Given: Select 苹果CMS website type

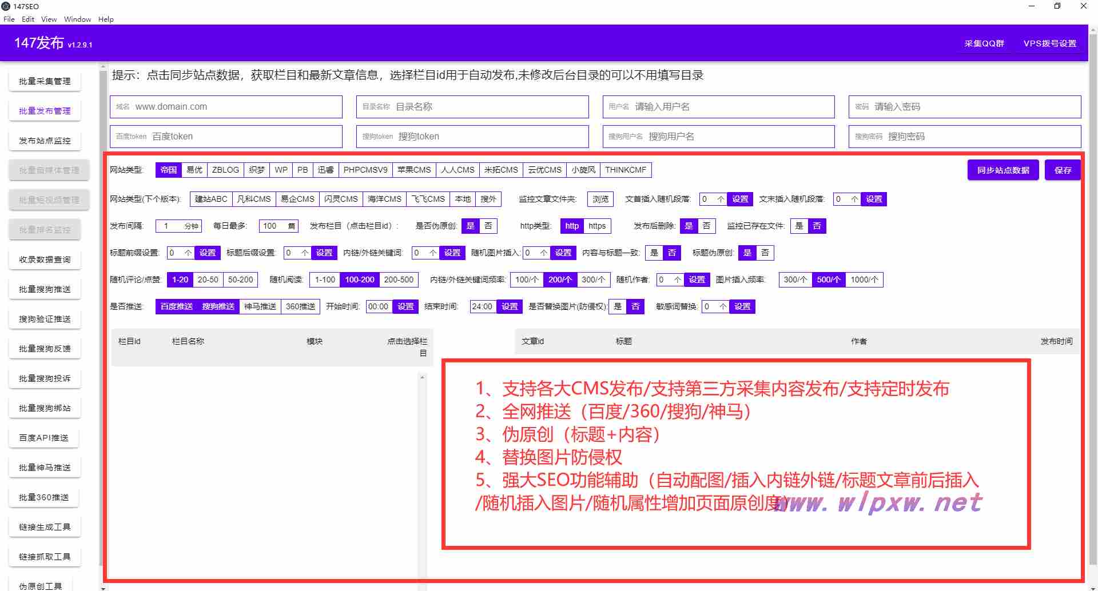Looking at the screenshot, I should coord(414,170).
